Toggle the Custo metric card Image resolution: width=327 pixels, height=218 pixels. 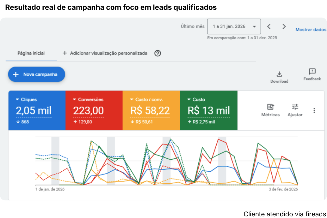click(x=209, y=110)
